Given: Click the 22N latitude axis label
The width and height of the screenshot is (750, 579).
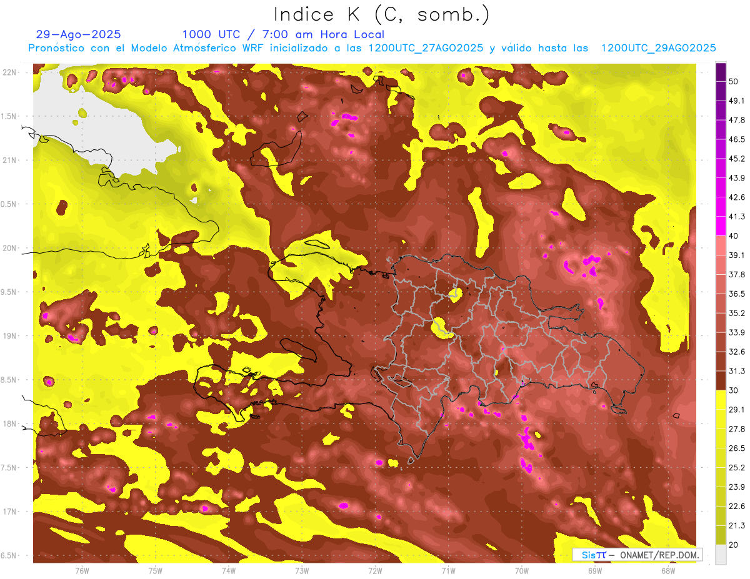Looking at the screenshot, I should pos(10,72).
